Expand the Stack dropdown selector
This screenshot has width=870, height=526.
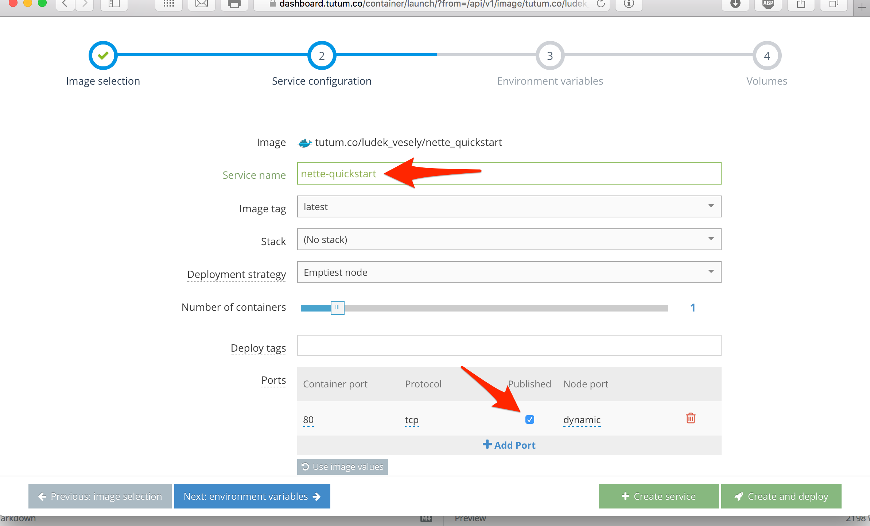[x=710, y=239]
